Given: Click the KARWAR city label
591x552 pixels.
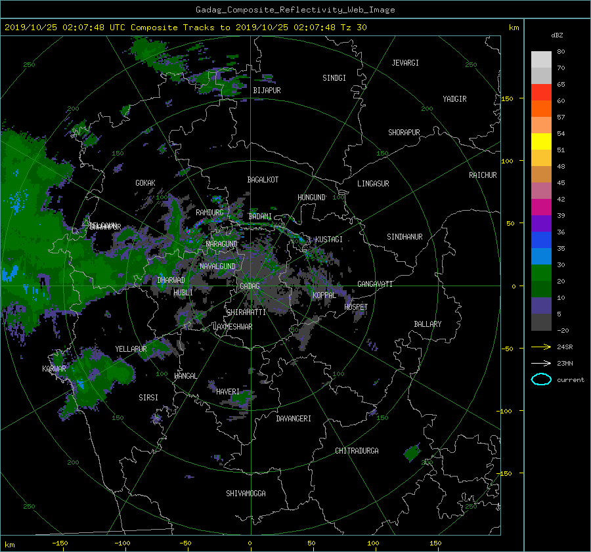Looking at the screenshot, I should 54,369.
